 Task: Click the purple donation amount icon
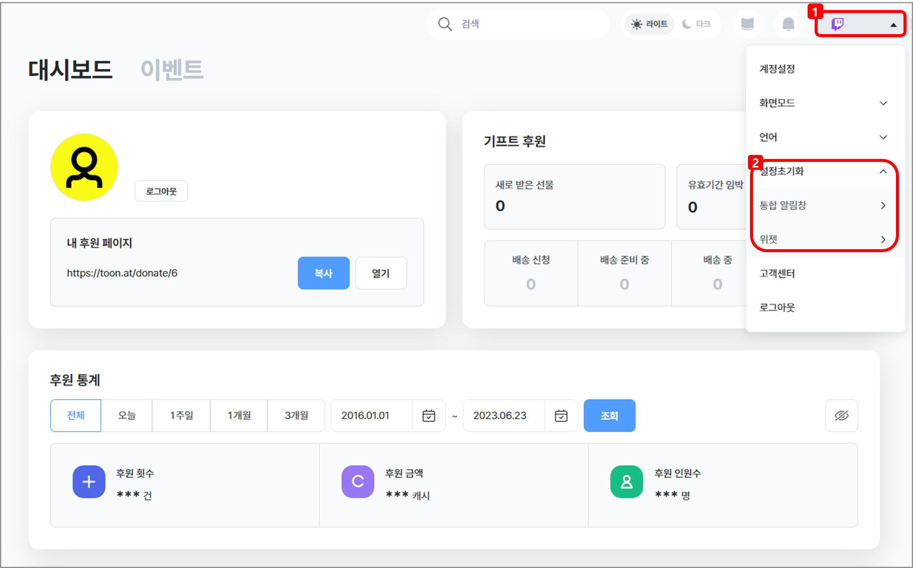click(358, 482)
